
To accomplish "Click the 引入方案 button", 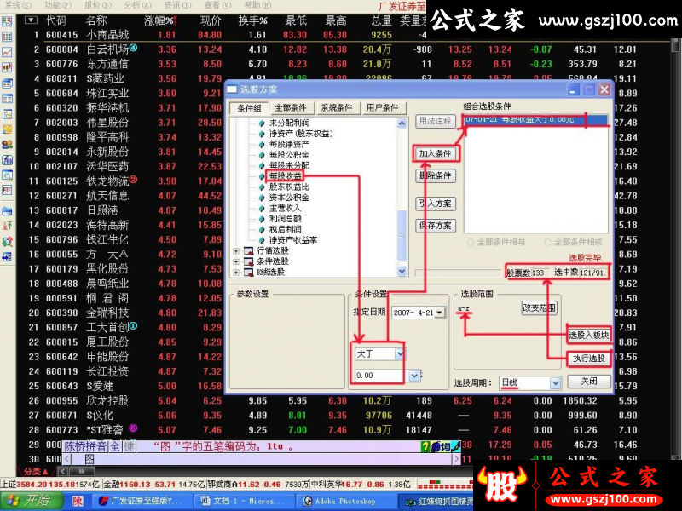I will pos(435,204).
